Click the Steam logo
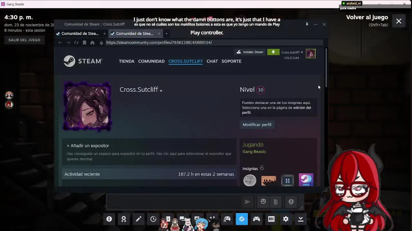 (83, 61)
